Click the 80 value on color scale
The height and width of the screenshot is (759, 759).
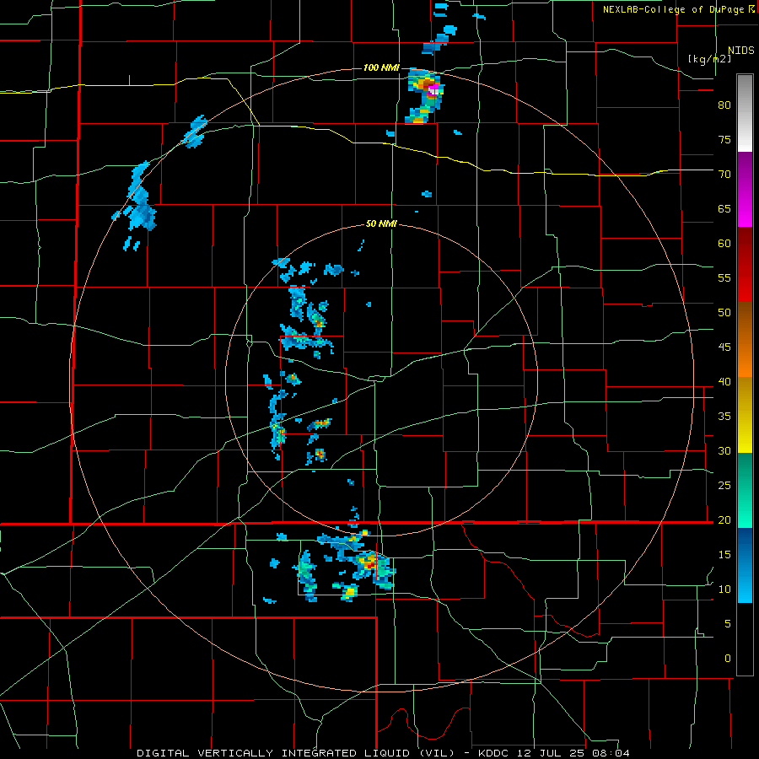(724, 105)
